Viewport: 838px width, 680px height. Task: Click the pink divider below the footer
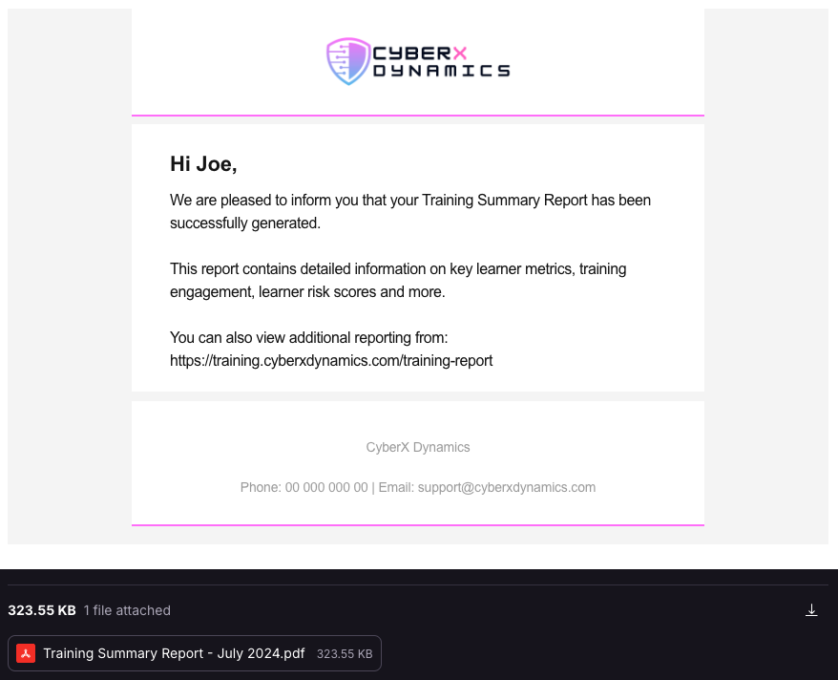(x=418, y=525)
